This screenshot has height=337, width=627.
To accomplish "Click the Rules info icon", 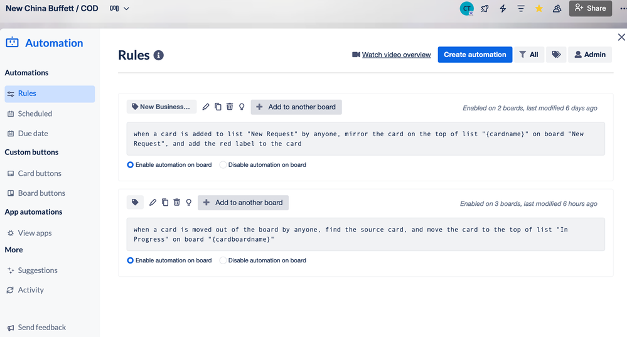I will click(158, 55).
